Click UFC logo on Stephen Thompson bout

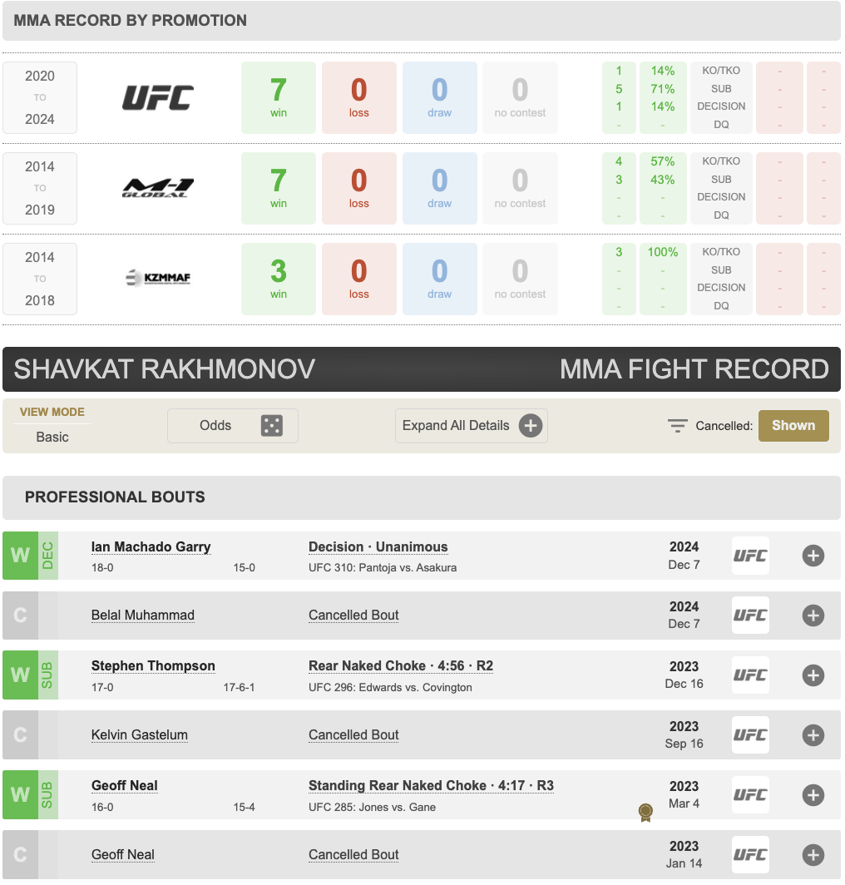point(749,675)
